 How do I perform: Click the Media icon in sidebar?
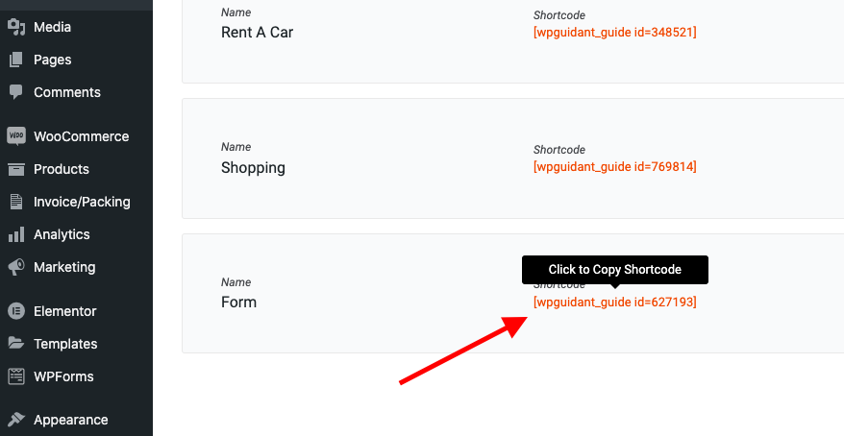tap(15, 27)
